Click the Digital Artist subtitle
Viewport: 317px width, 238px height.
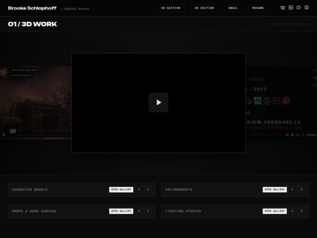(x=75, y=9)
